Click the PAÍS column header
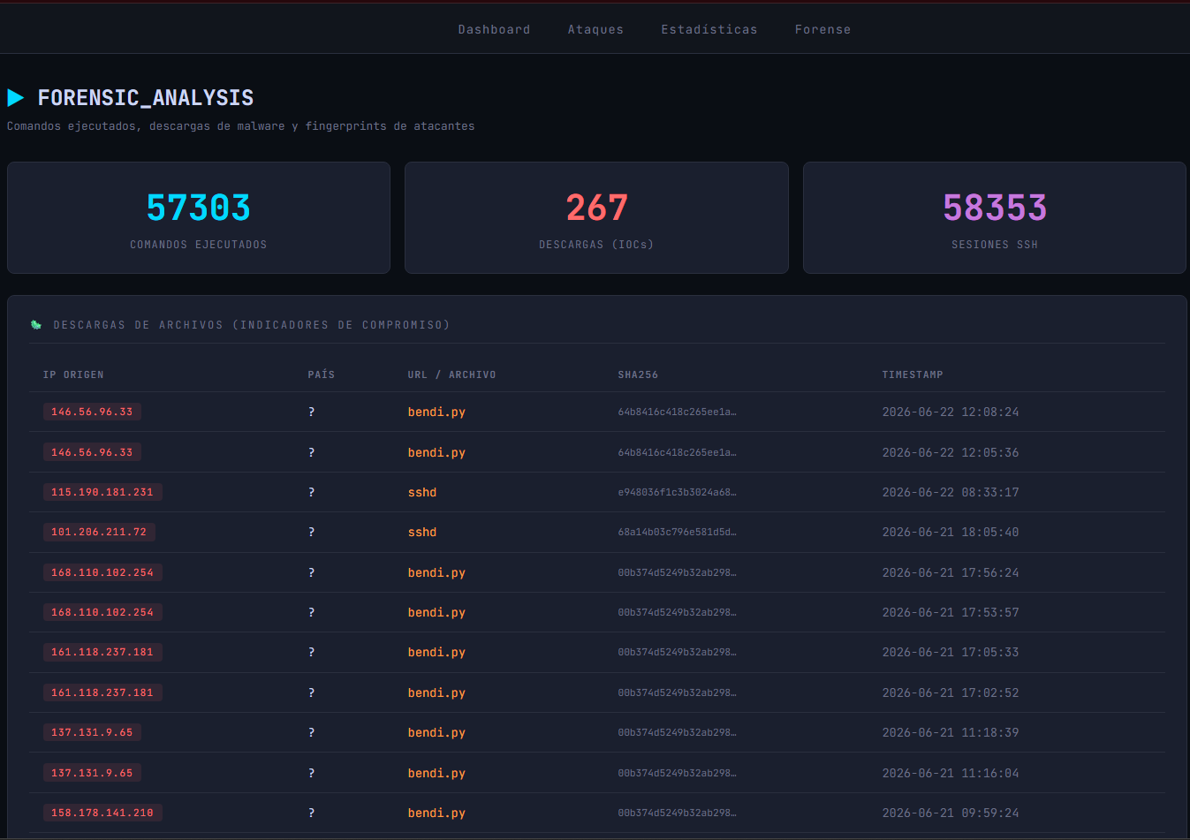 tap(322, 375)
